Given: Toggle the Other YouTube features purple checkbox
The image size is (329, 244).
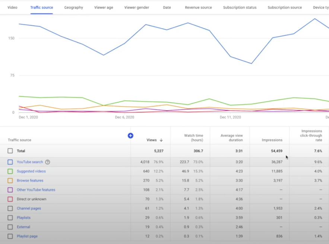Looking at the screenshot, I should 10,190.
